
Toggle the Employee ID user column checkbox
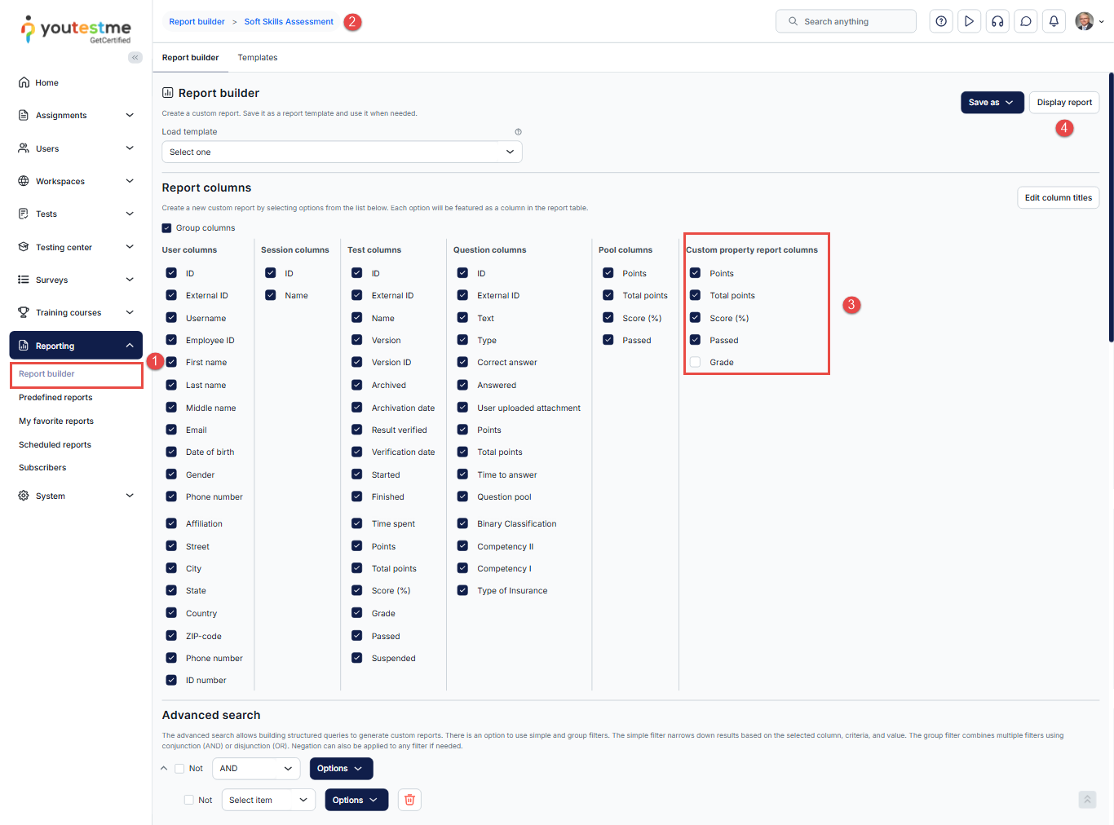171,340
